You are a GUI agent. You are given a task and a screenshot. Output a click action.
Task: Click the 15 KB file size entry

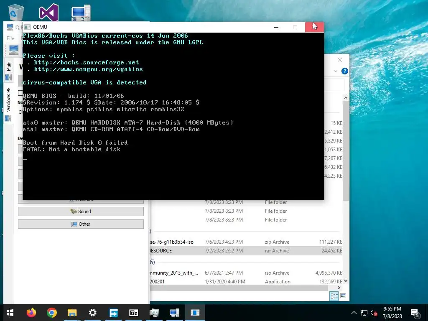336,123
